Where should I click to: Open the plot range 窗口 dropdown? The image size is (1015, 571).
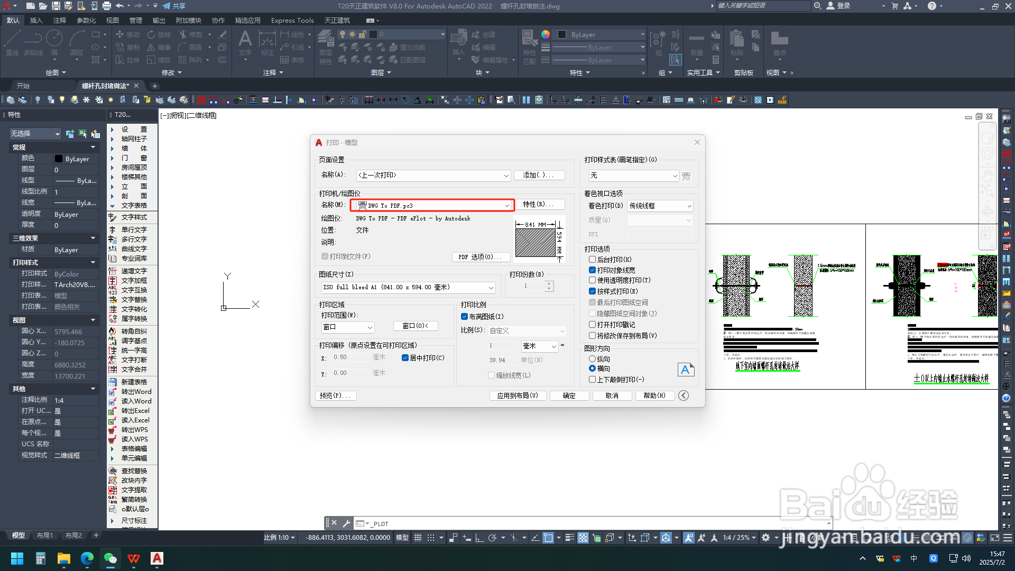click(x=347, y=327)
